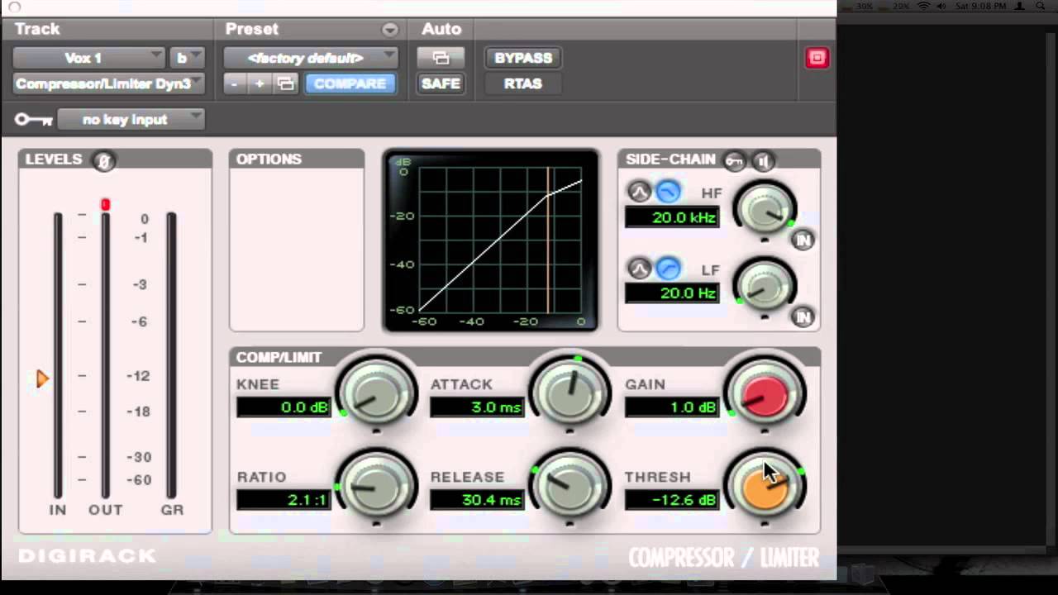Toggle the phase invert button in Levels
Viewport: 1058px width, 595px height.
[x=104, y=161]
